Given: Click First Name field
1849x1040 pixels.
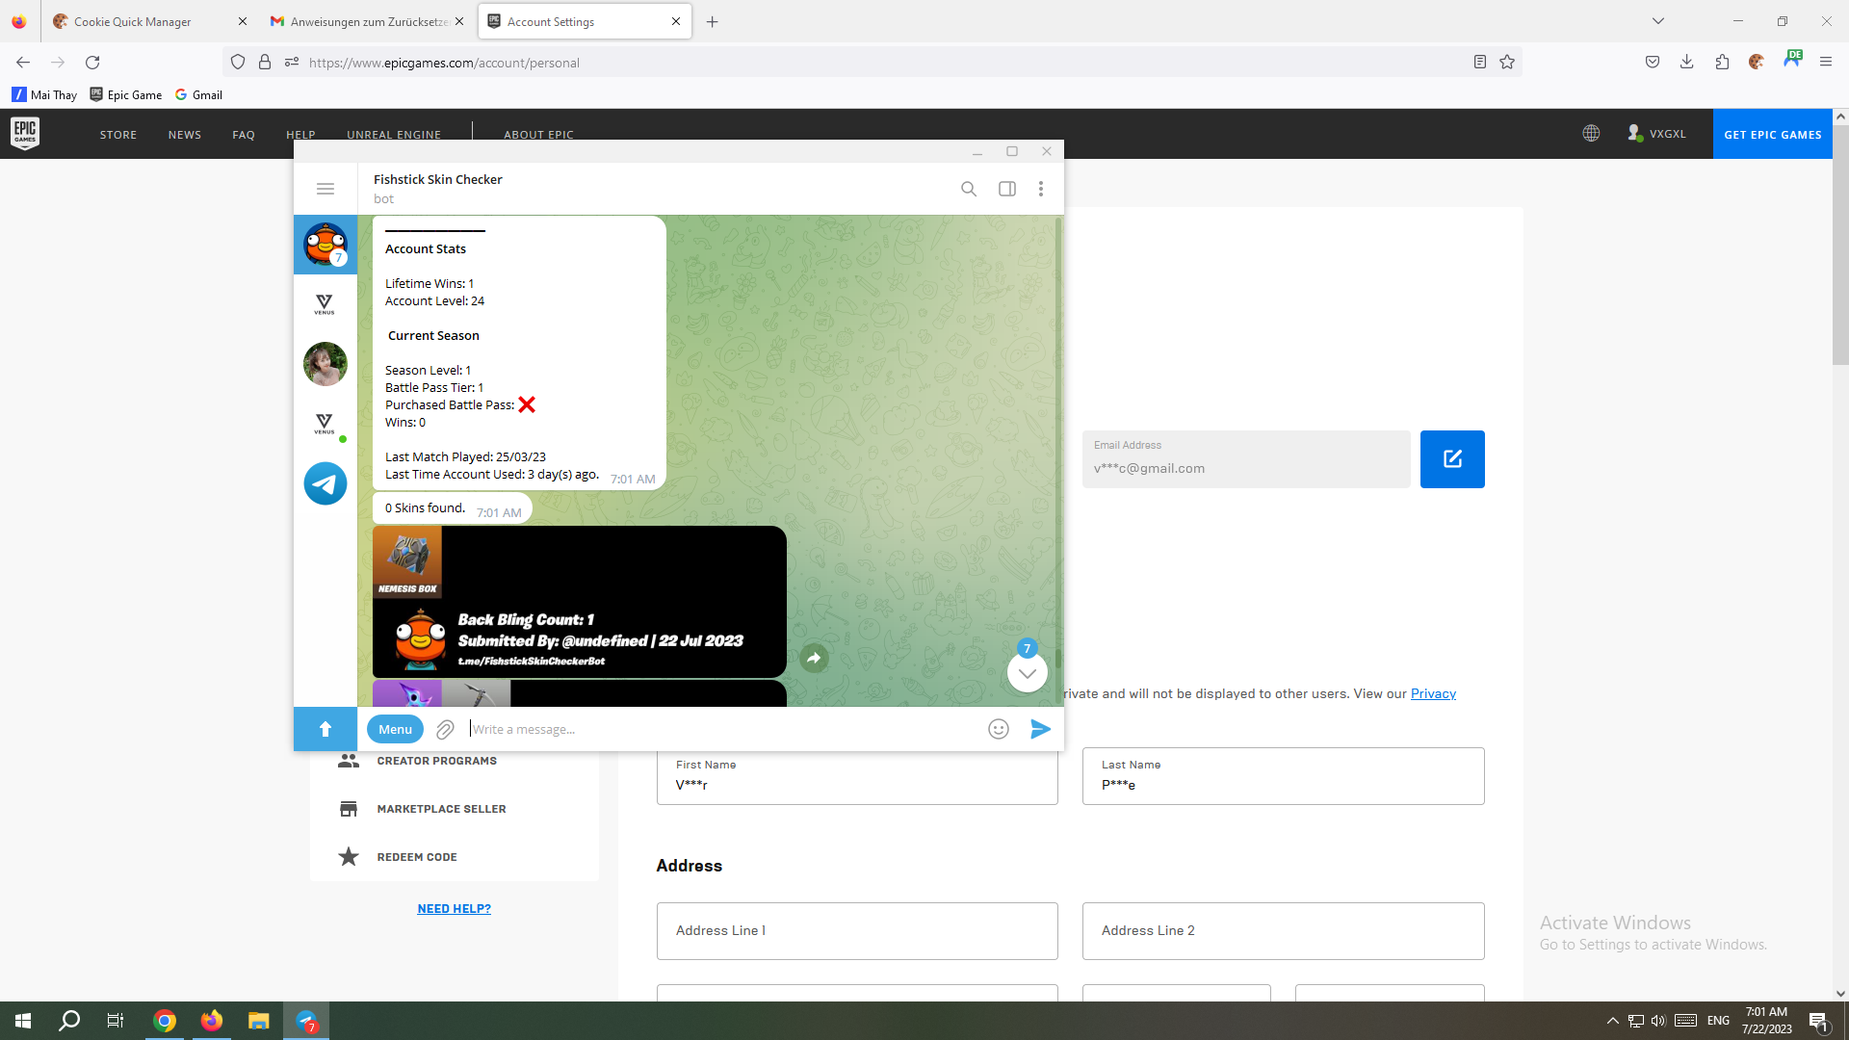Looking at the screenshot, I should point(857,776).
